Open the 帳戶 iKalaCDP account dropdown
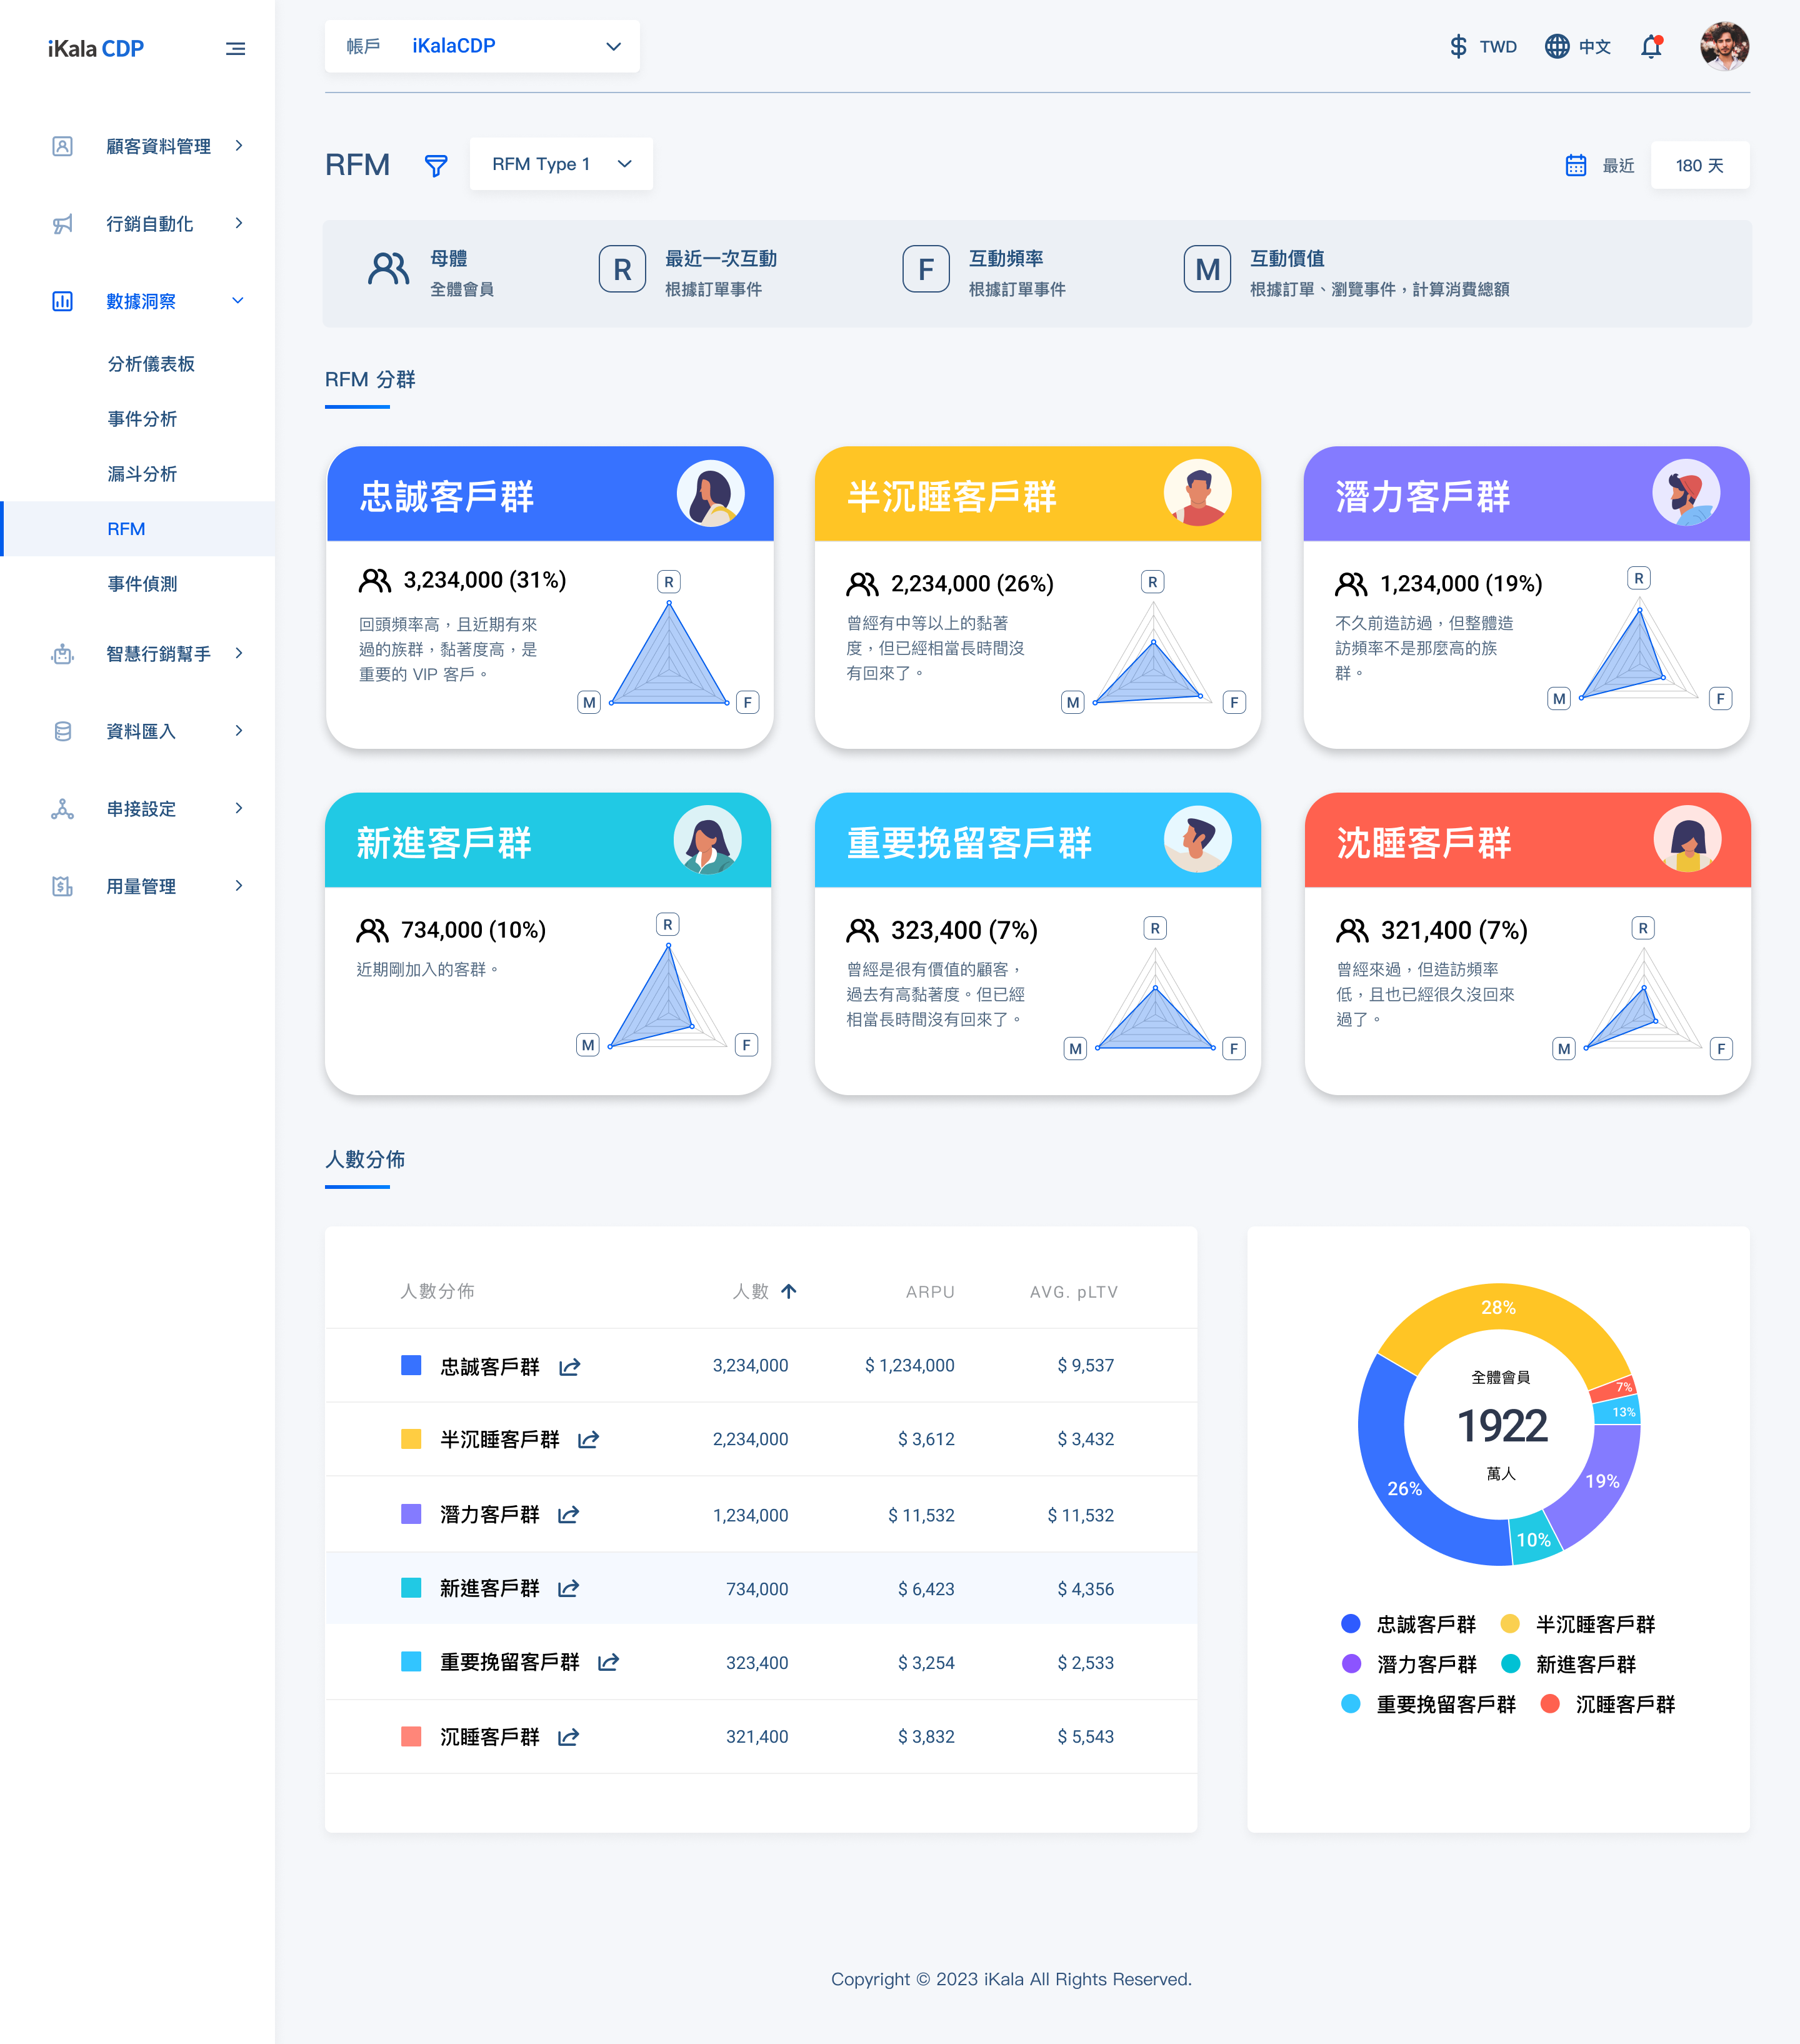1800x2044 pixels. [482, 46]
